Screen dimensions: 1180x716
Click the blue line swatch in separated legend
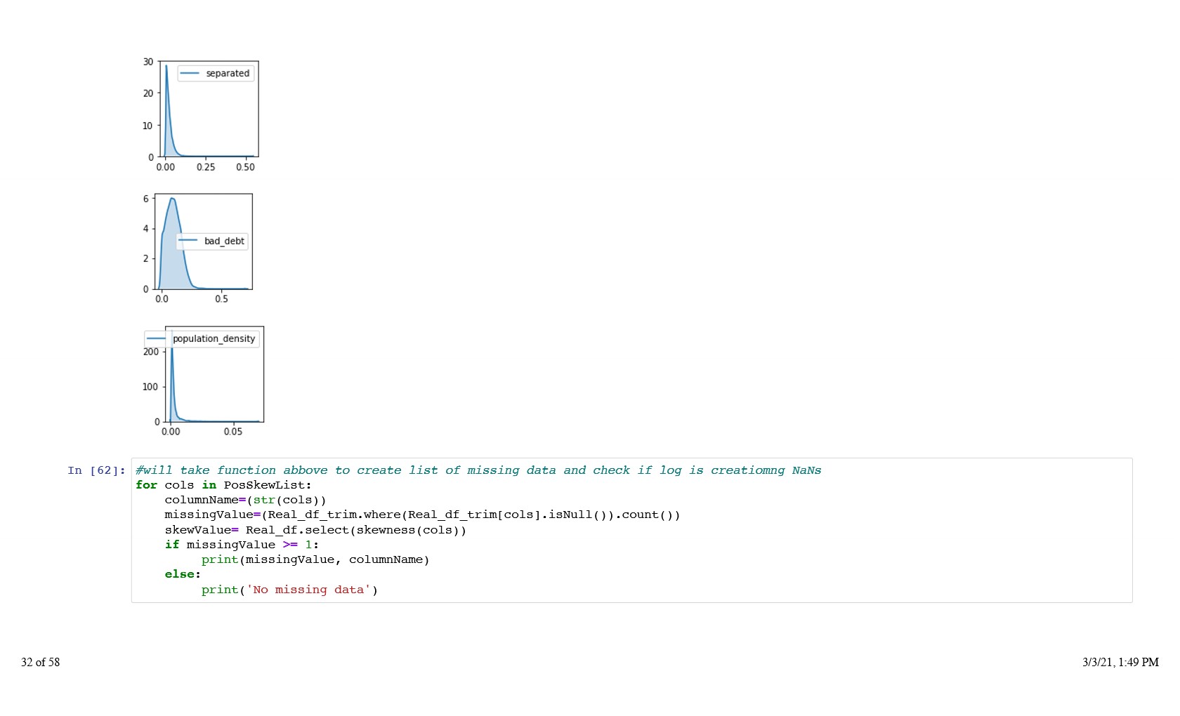click(x=190, y=73)
